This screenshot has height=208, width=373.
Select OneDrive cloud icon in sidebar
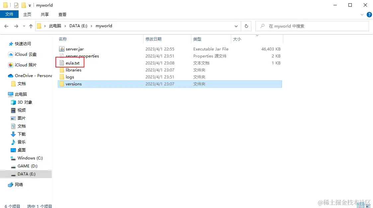click(x=11, y=76)
